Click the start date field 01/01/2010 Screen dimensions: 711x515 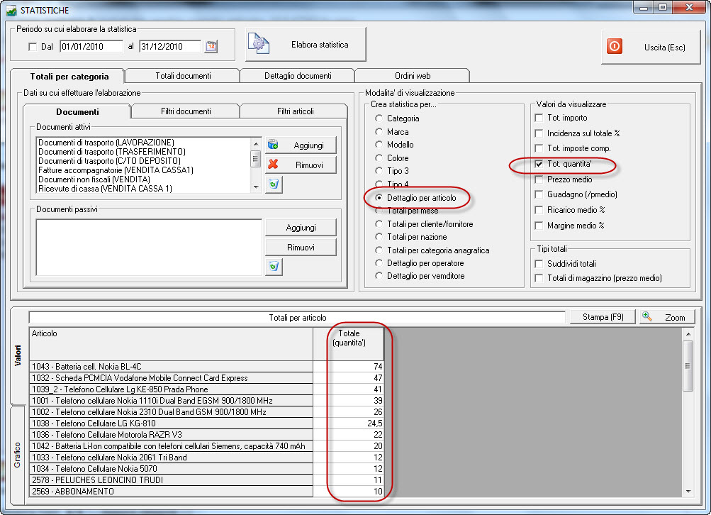pos(91,46)
